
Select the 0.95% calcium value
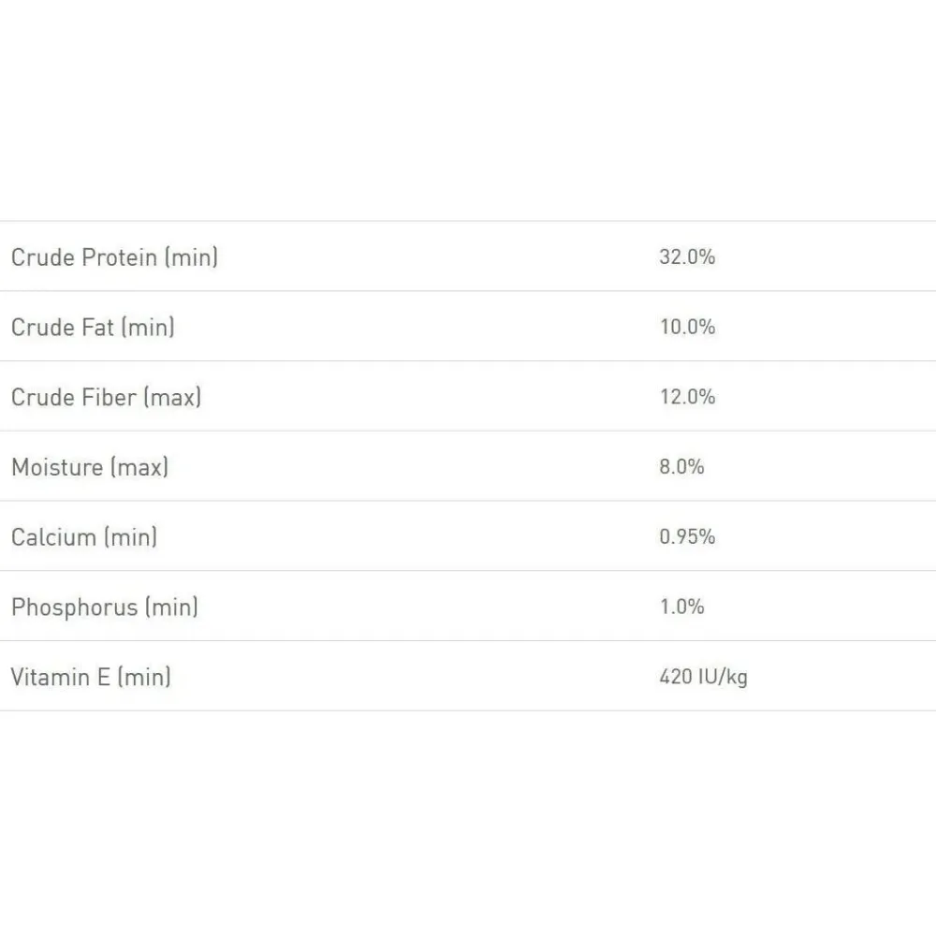tap(687, 536)
